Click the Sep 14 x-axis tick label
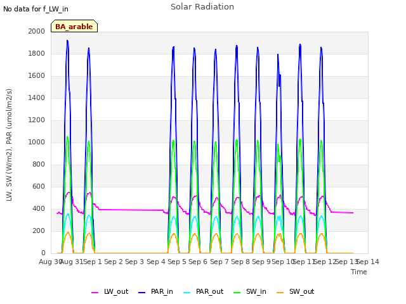 [368, 262]
